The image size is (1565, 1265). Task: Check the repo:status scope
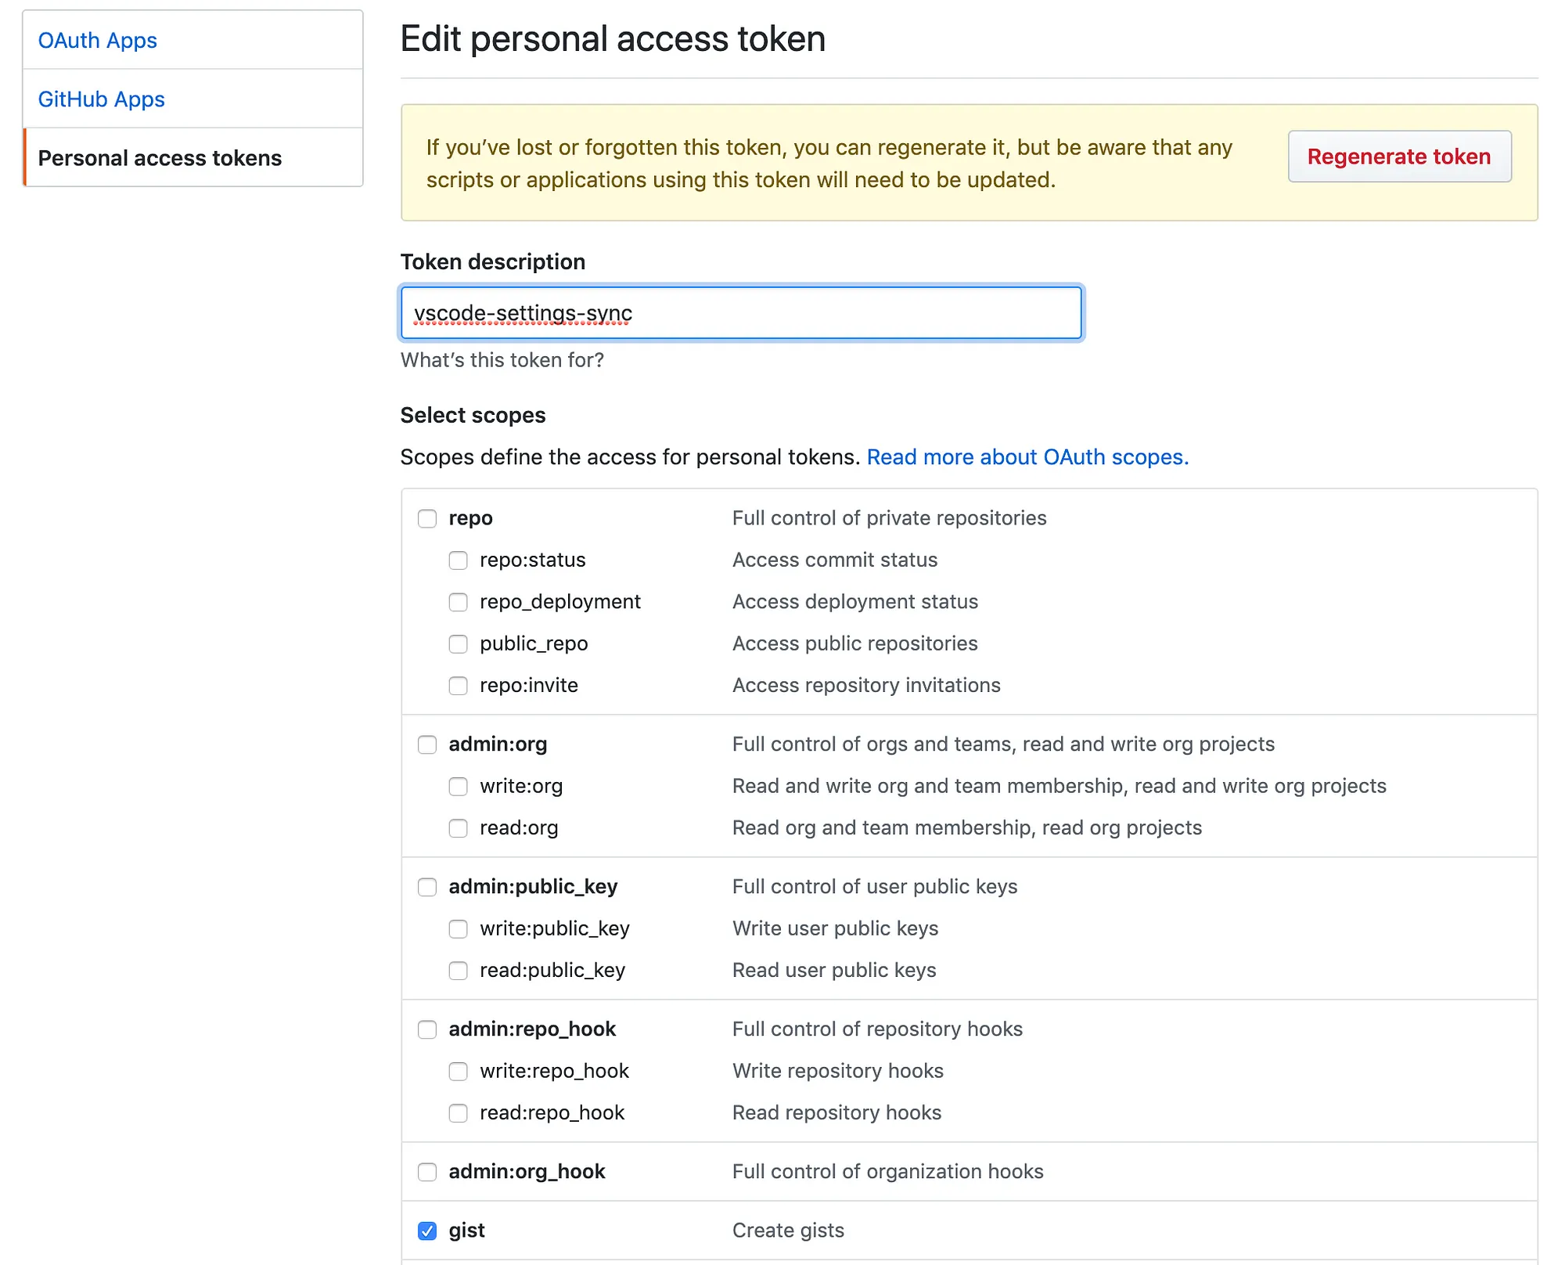click(459, 560)
